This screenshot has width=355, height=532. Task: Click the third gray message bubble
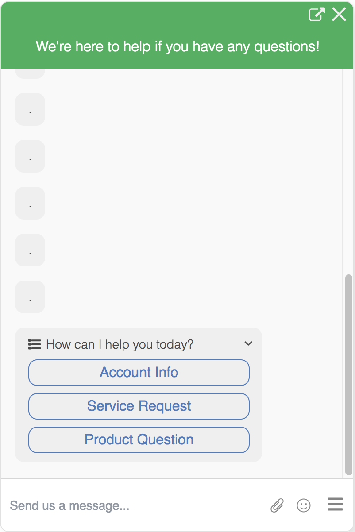(30, 156)
